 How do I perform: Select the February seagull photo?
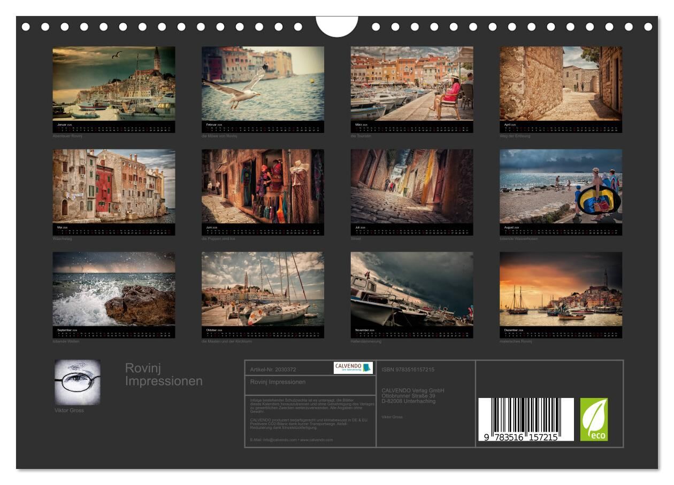263,83
